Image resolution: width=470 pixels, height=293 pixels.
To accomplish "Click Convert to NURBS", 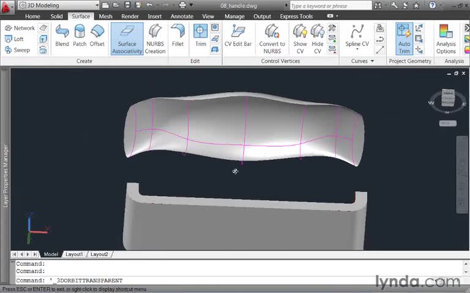I will click(x=272, y=39).
